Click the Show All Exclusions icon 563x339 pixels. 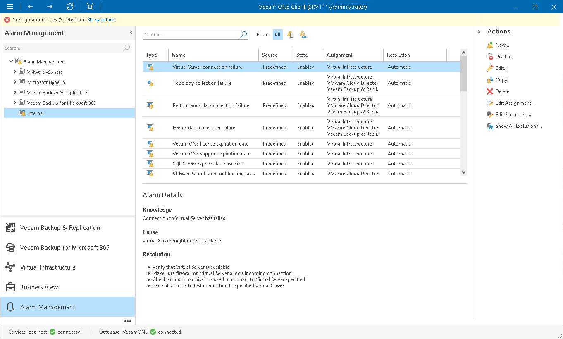[x=490, y=126]
